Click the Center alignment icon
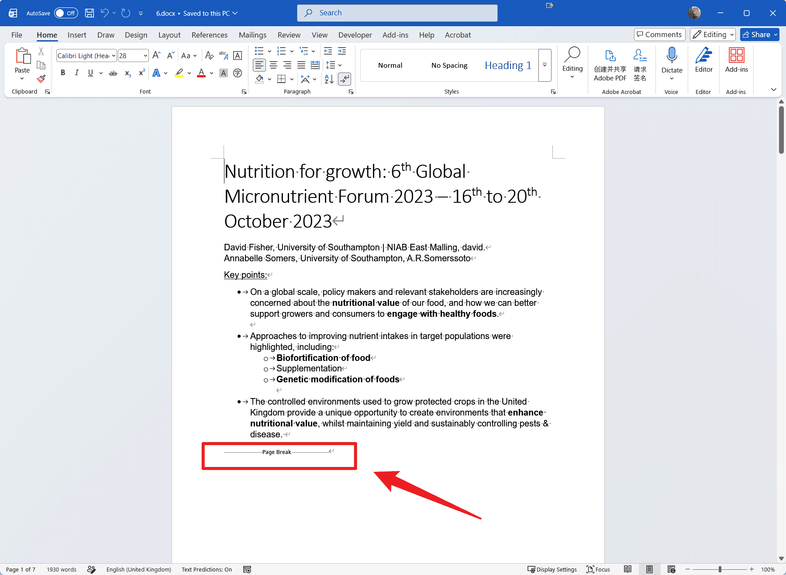Screen dimensions: 786x575 [x=273, y=65]
